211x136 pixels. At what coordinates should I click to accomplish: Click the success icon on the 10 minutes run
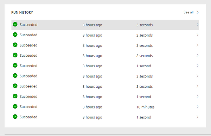[15, 106]
